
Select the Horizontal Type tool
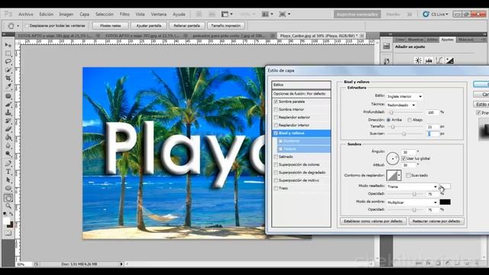pyautogui.click(x=8, y=172)
